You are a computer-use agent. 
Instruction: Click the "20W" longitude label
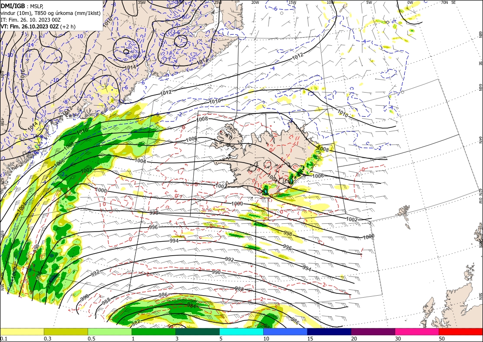click(255, 2)
